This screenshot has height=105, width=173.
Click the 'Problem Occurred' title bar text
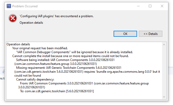tap(25, 6)
